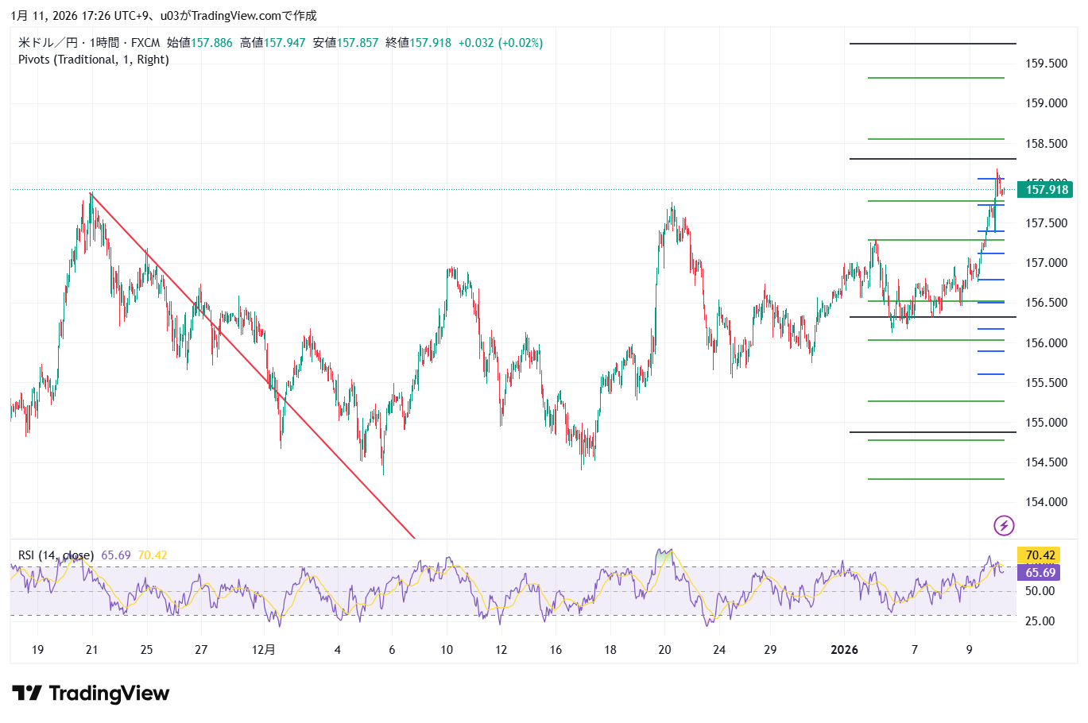Click the purple lightning bolt icon
This screenshot has height=723, width=1088.
[1004, 525]
